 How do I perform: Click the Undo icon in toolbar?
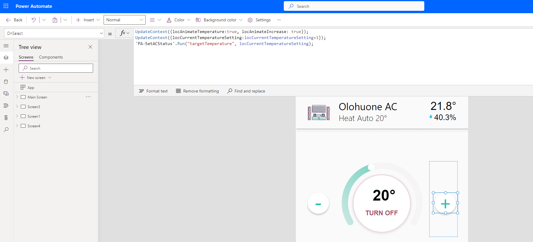(x=34, y=20)
